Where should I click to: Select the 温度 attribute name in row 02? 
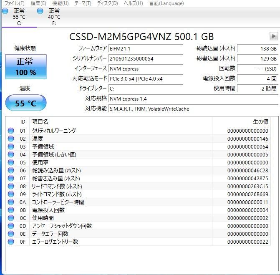pos(37,139)
